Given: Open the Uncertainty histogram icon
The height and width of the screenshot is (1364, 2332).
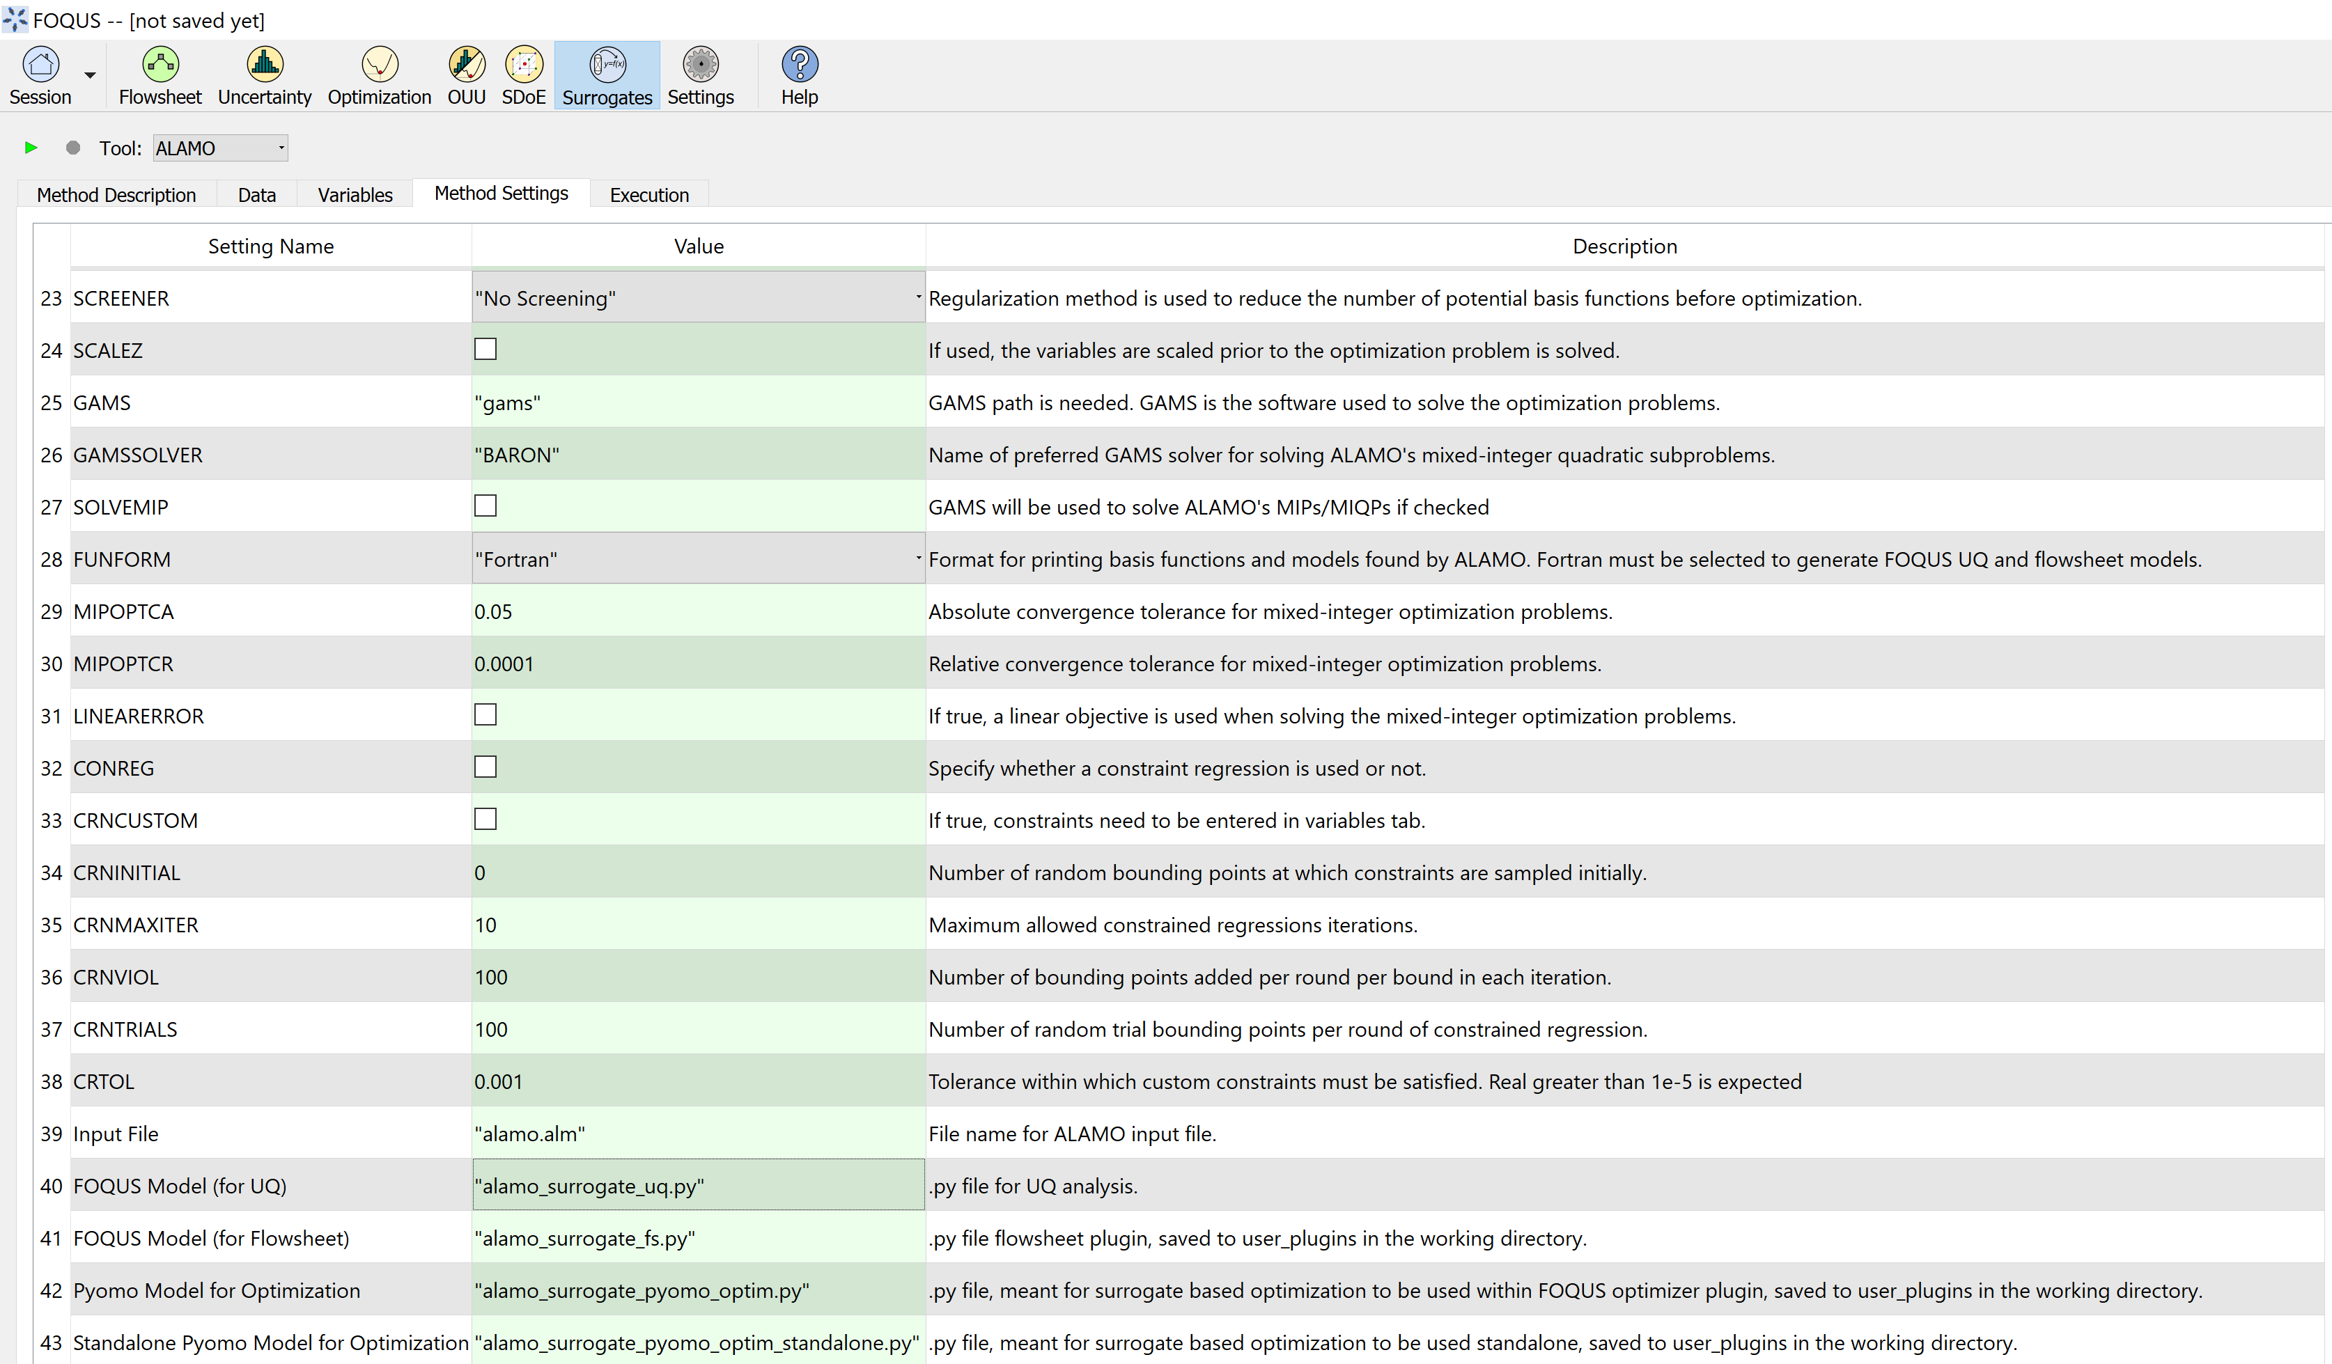Looking at the screenshot, I should (265, 65).
